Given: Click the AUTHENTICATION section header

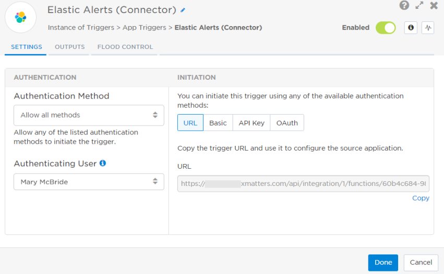Looking at the screenshot, I should tap(45, 78).
